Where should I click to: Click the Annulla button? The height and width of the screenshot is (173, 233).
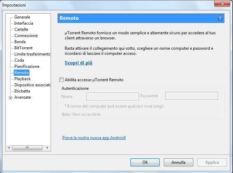tap(179, 162)
